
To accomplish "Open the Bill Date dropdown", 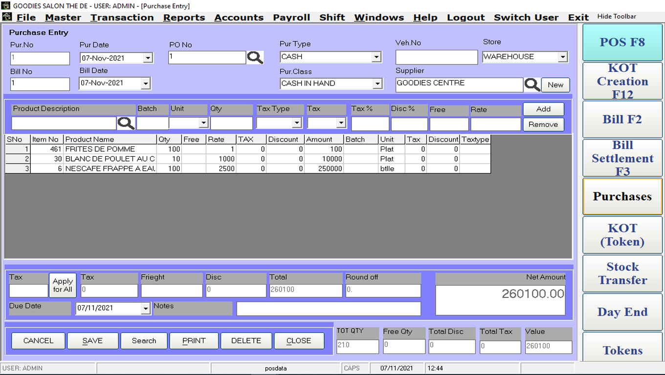I will (145, 83).
